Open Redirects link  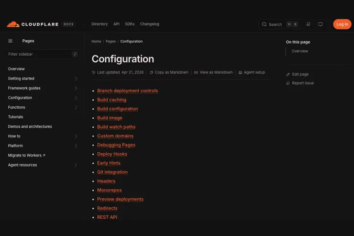(107, 208)
